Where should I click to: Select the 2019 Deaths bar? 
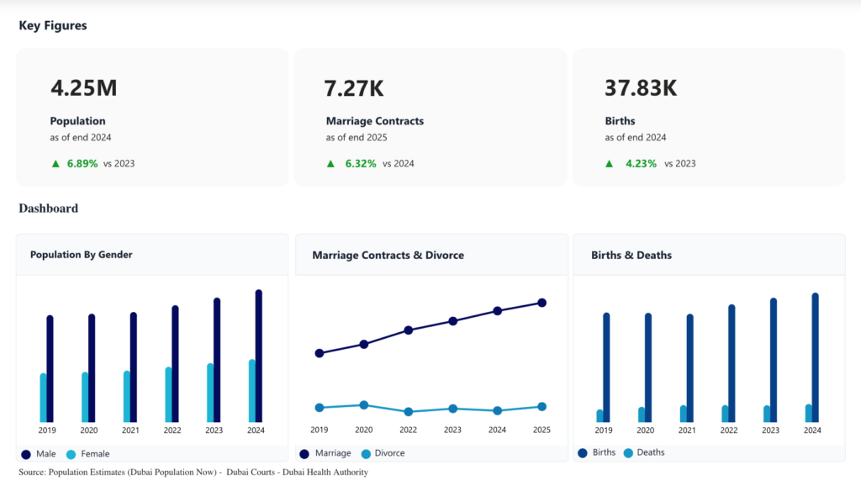[x=600, y=415]
